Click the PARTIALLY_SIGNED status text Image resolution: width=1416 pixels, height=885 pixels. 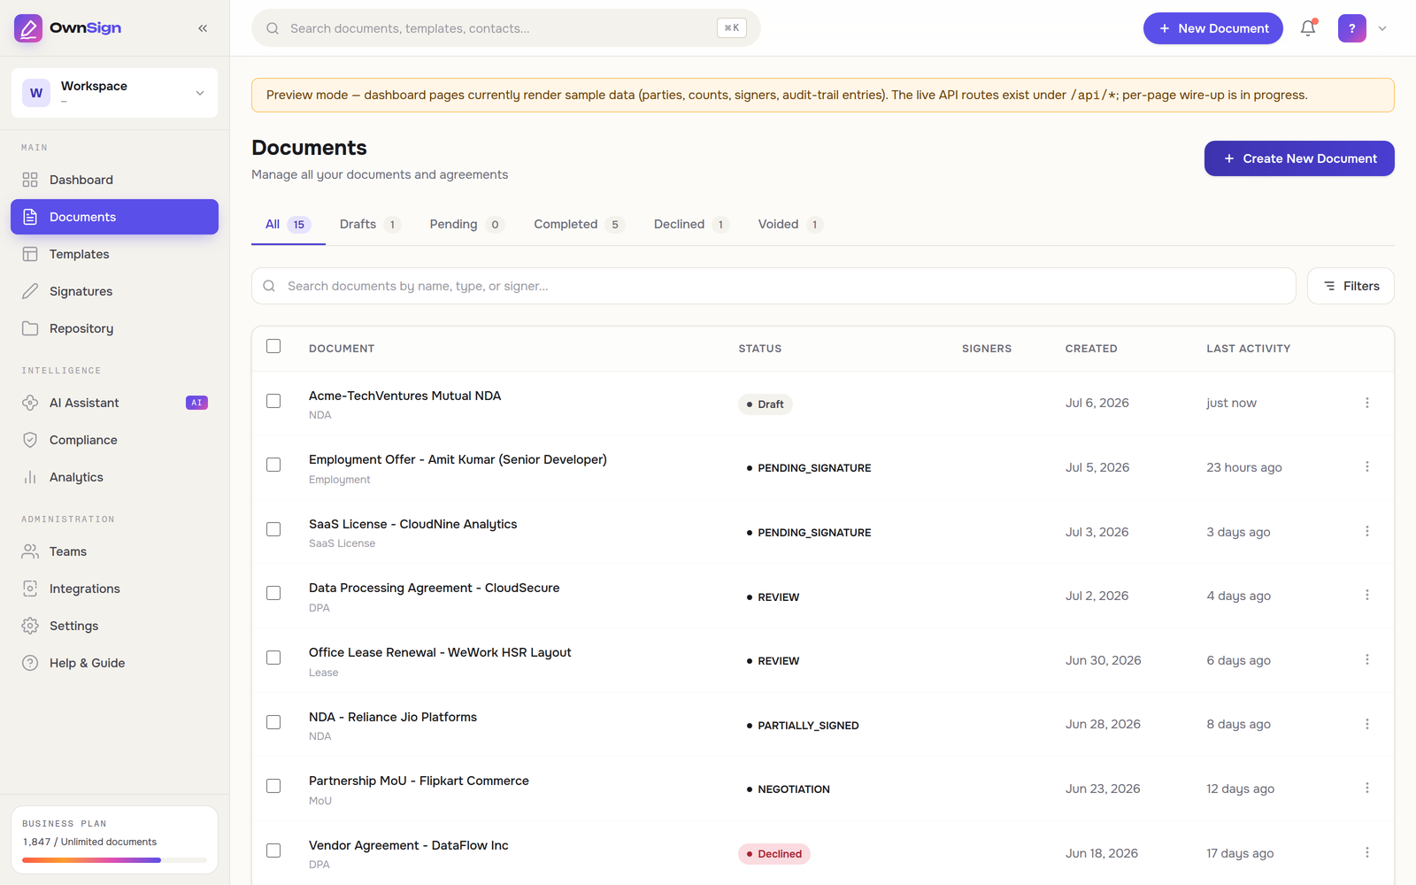pyautogui.click(x=808, y=726)
